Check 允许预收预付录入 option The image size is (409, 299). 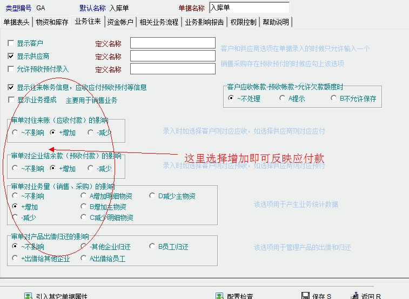point(11,69)
